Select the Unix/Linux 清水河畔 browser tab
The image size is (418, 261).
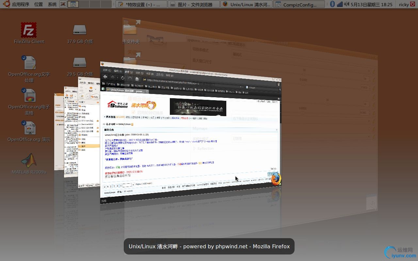point(127,91)
